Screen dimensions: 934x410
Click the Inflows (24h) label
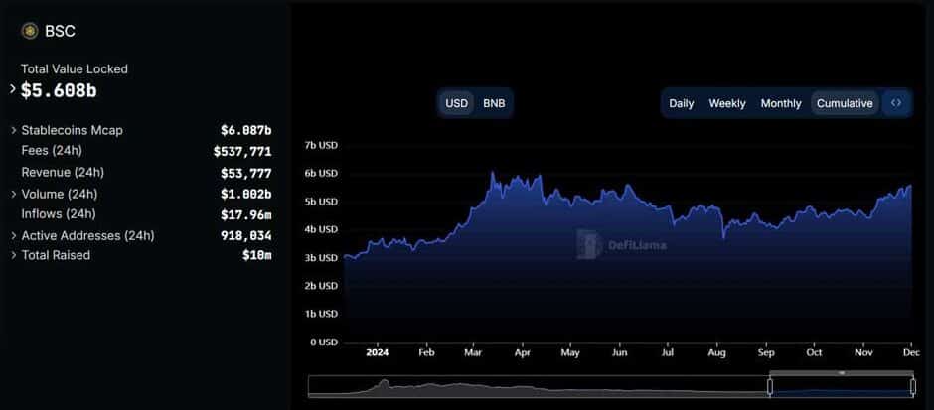click(x=59, y=214)
